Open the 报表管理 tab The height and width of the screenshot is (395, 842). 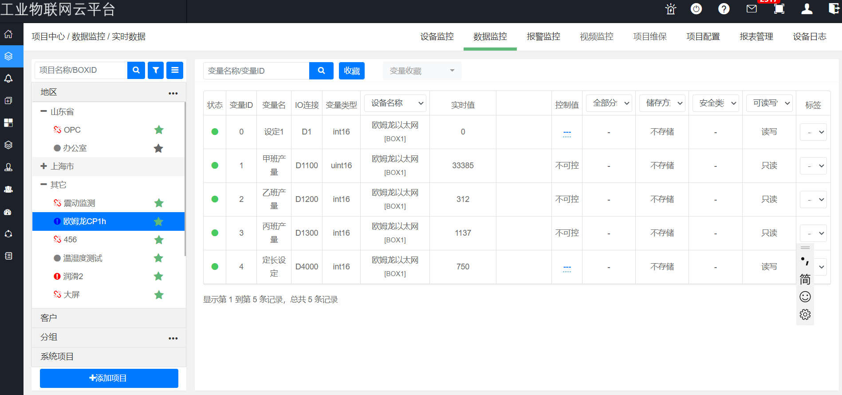tap(756, 36)
